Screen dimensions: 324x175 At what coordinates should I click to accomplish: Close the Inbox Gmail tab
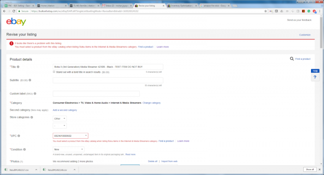[131, 6]
